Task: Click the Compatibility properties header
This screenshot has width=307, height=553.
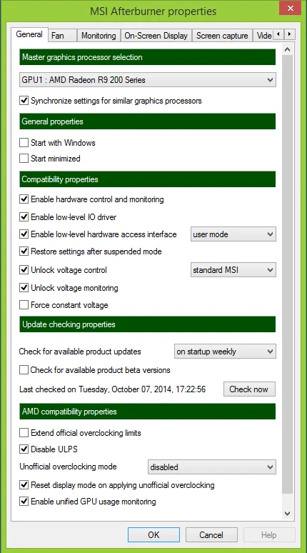Action: (147, 179)
